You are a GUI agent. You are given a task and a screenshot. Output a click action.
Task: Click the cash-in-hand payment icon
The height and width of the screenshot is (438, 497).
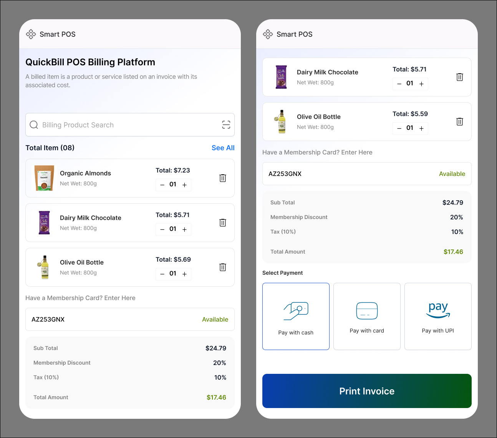[296, 310]
